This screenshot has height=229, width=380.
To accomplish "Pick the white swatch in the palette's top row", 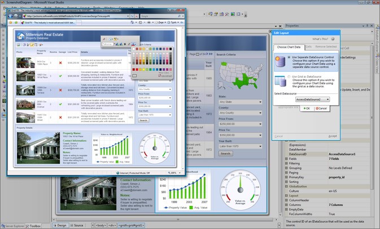I will (x=133, y=49).
